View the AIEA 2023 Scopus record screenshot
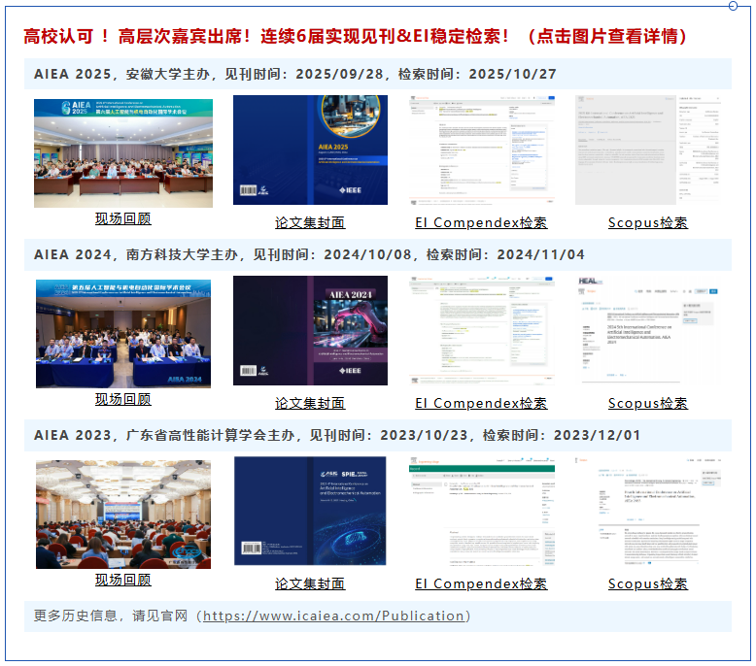Image resolution: width=756 pixels, height=666 pixels. pyautogui.click(x=647, y=511)
